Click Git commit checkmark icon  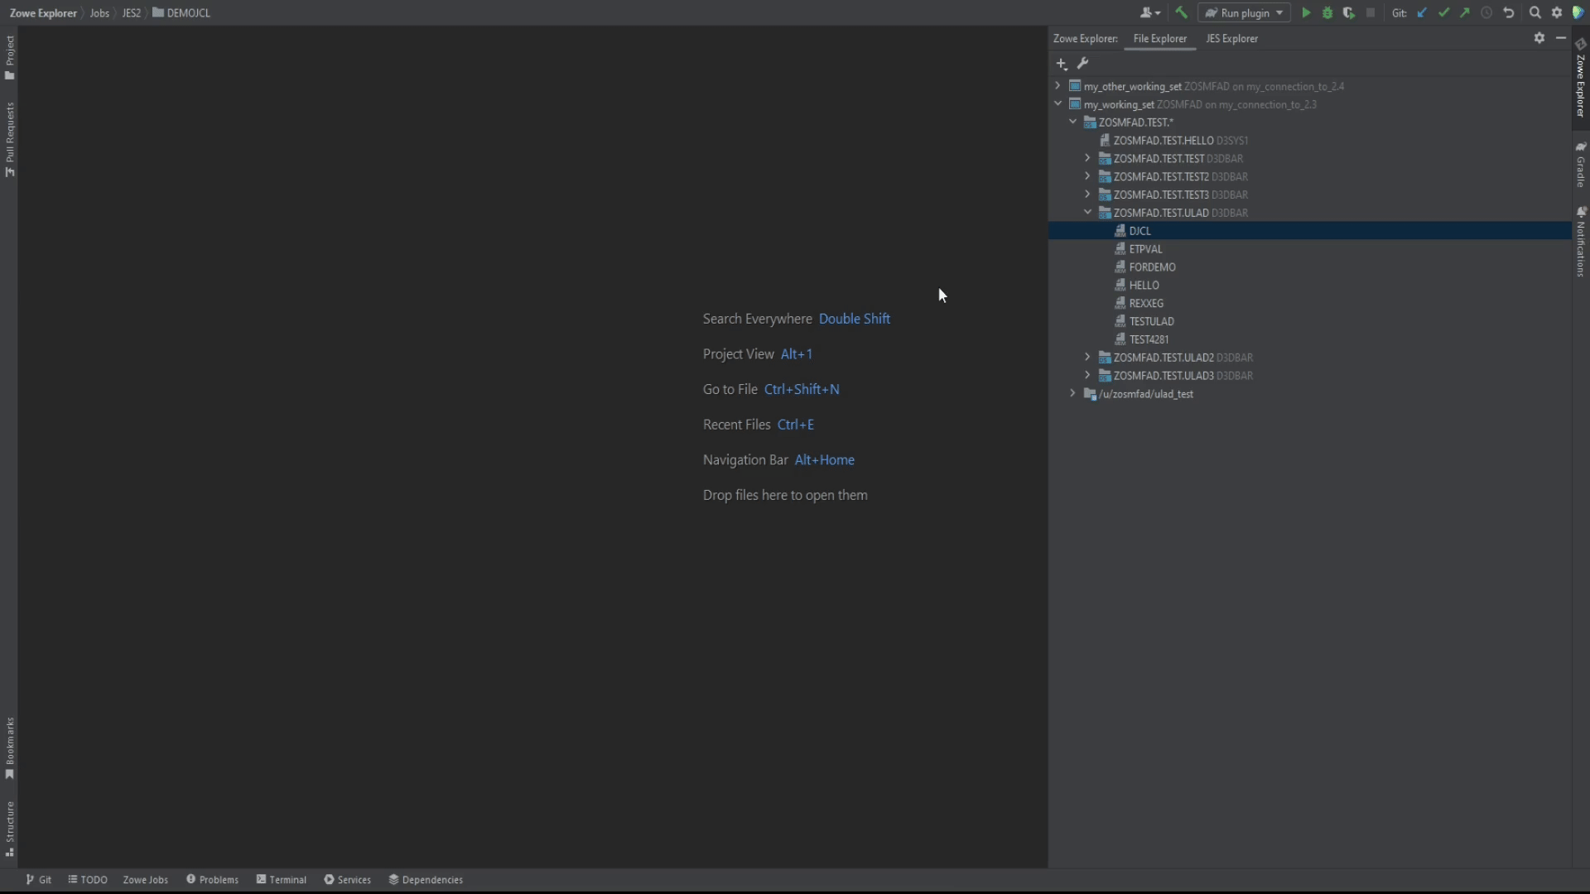pos(1443,13)
